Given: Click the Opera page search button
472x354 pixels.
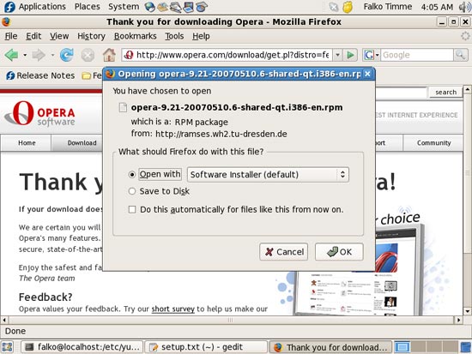Looking at the screenshot, I should 445,92.
